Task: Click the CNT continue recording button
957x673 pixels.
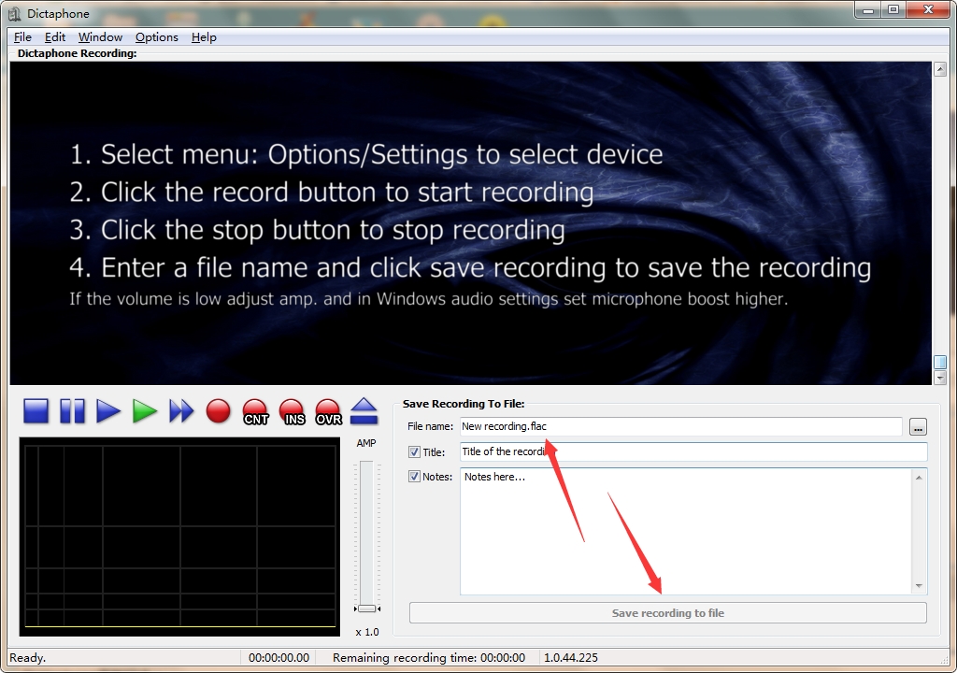Action: click(255, 411)
